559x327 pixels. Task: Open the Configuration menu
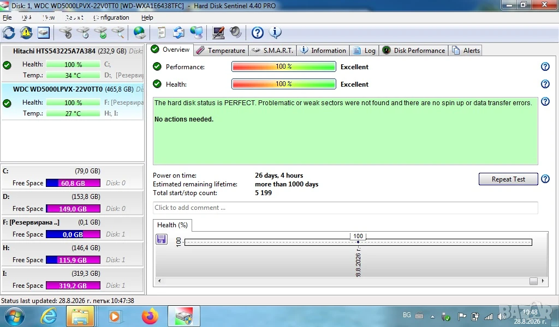click(111, 17)
